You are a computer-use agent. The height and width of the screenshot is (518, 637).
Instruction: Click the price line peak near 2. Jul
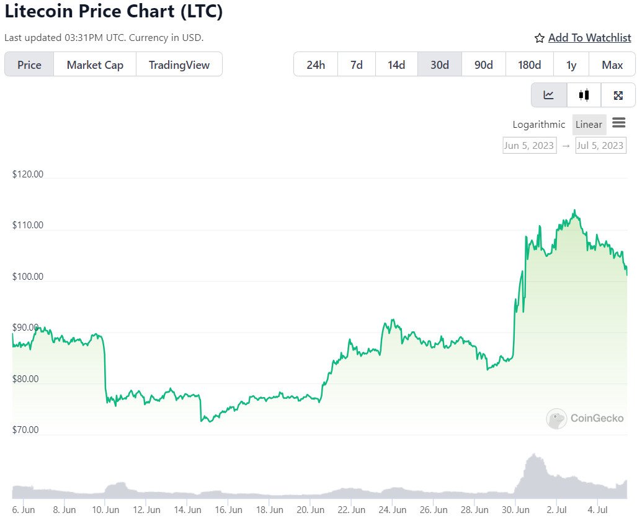[575, 211]
